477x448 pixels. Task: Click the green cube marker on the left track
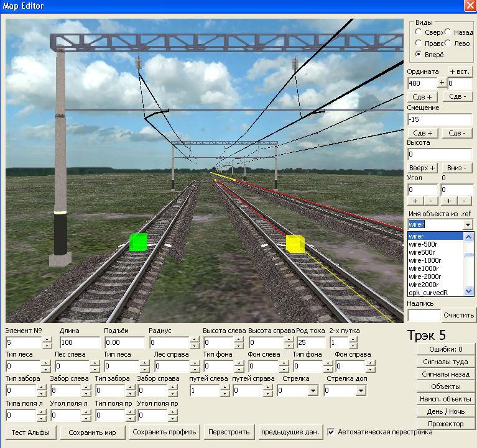click(138, 242)
